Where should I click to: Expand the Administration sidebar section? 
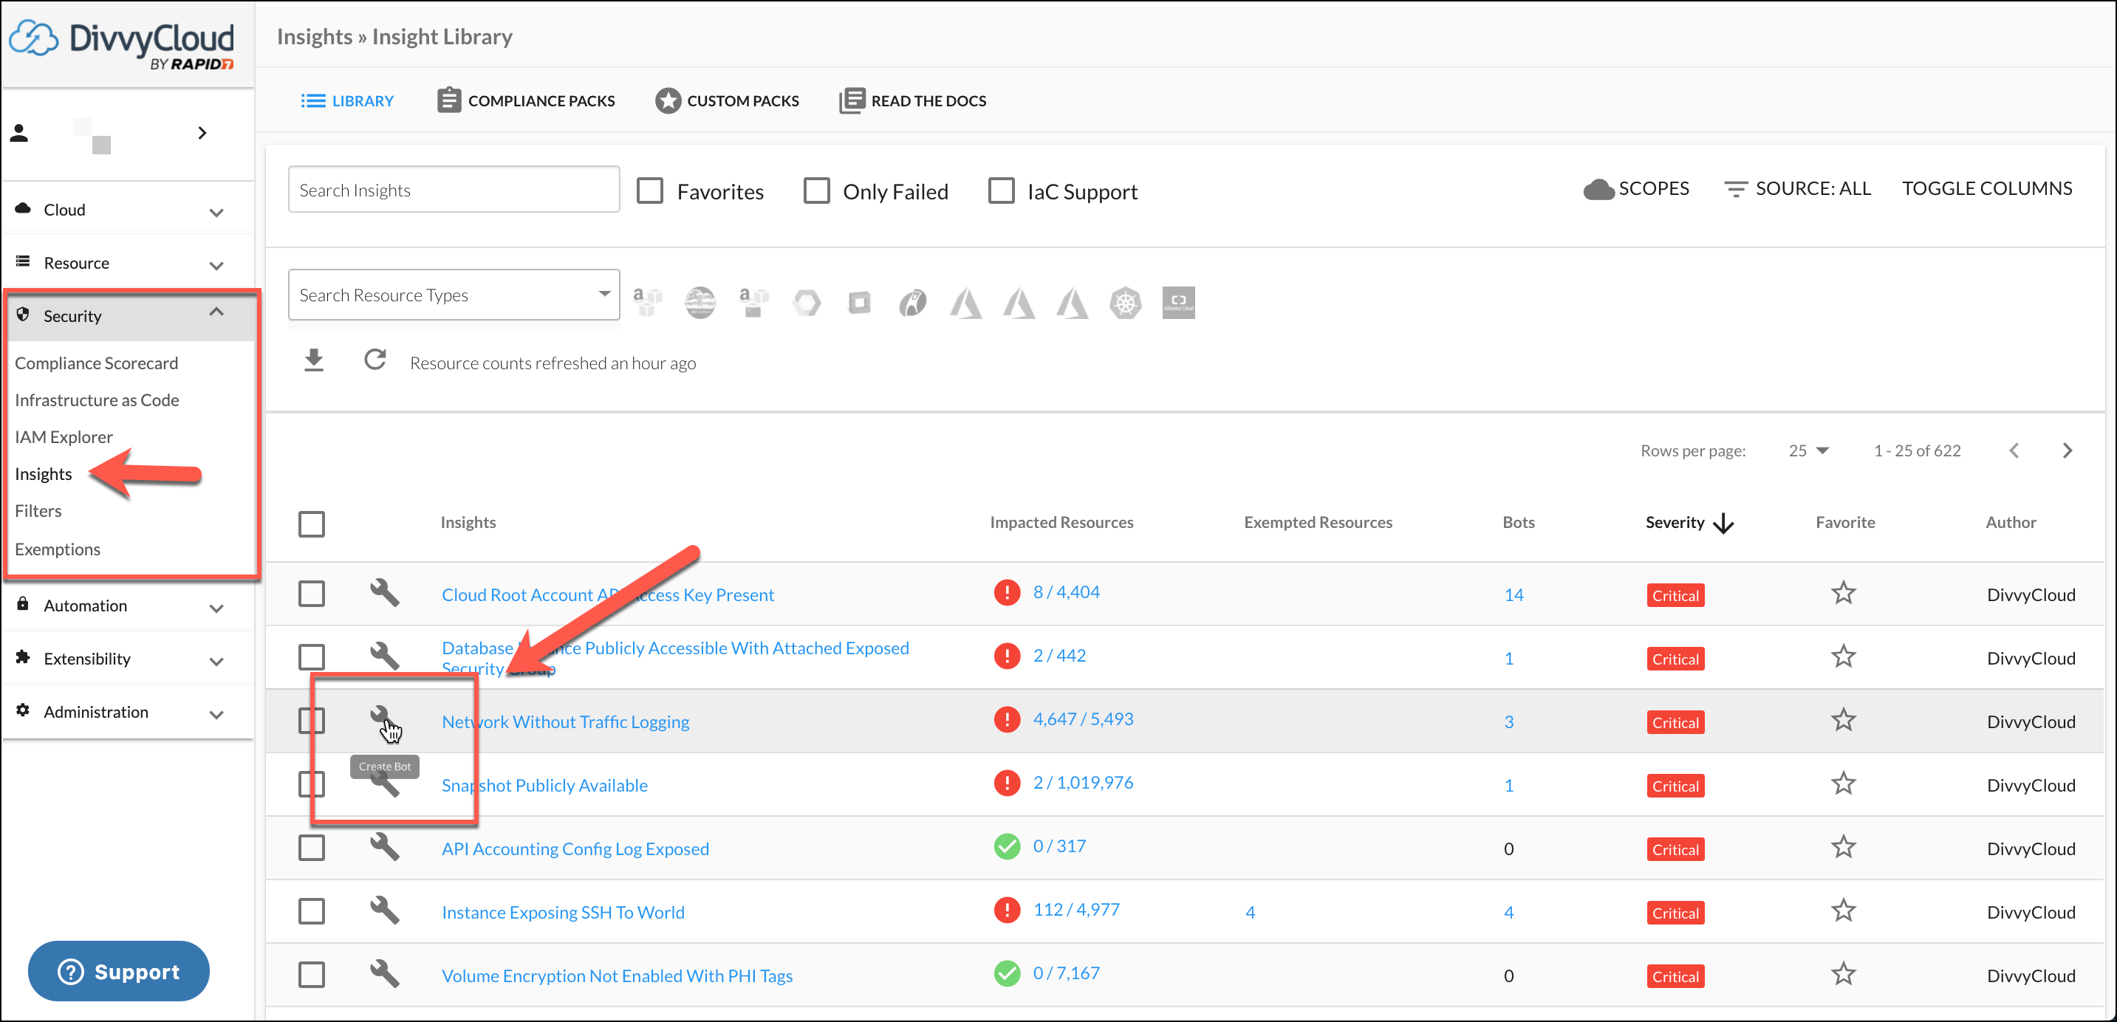tap(129, 713)
